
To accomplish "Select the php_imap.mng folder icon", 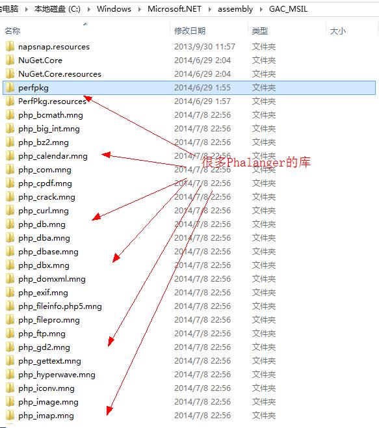I will (x=10, y=416).
